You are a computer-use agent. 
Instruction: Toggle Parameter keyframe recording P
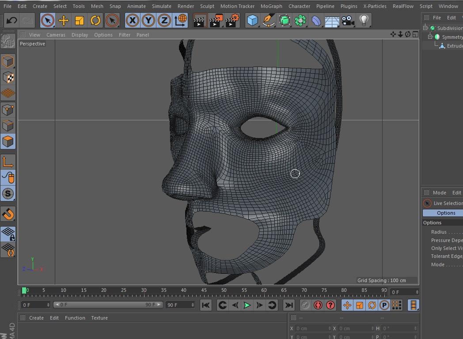(384, 305)
